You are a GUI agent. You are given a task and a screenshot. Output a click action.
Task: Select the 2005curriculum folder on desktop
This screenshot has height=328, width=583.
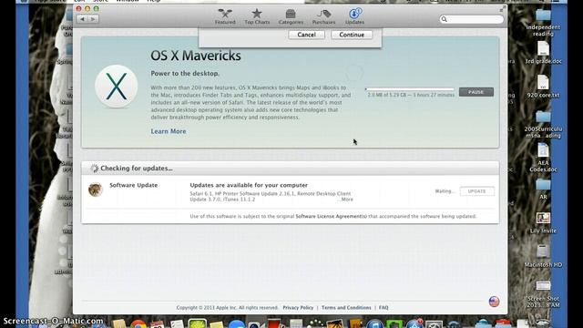[x=543, y=124]
